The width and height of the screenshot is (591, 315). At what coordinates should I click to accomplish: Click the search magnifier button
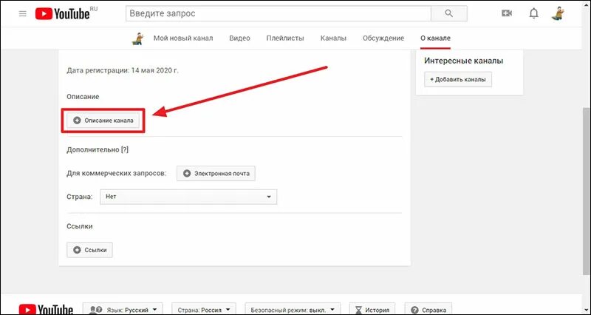point(448,14)
